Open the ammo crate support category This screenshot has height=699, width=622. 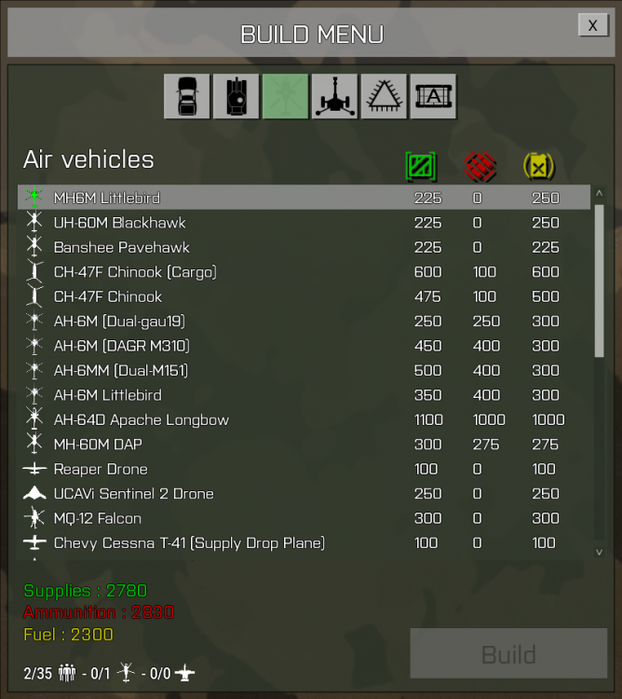pos(433,96)
